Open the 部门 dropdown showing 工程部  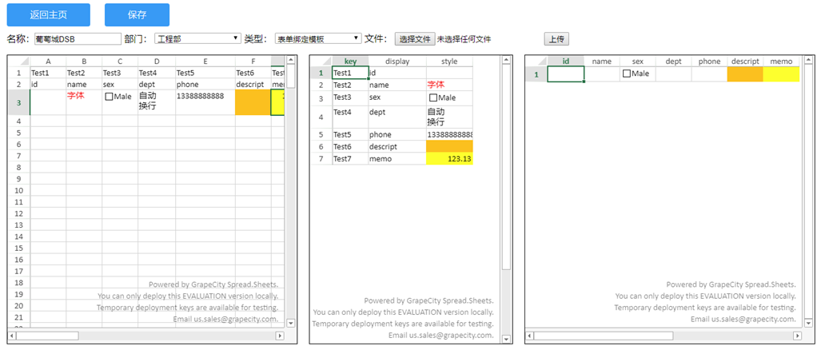pyautogui.click(x=198, y=38)
